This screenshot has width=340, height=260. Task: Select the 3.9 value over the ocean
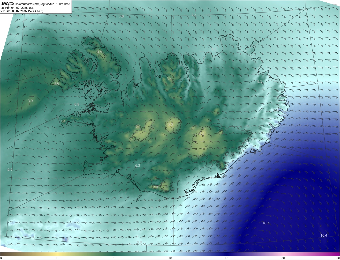point(30,101)
